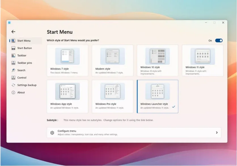Open Taskbar pins label

[x=25, y=63]
